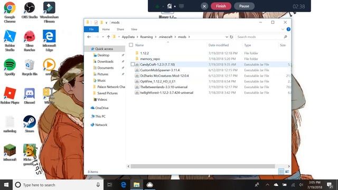Viewport: 338px width, 190px height.
Task: Open OBS Studio desktop shortcut
Action: click(x=30, y=11)
